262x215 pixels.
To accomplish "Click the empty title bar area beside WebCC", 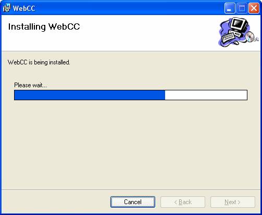I will point(129,8).
